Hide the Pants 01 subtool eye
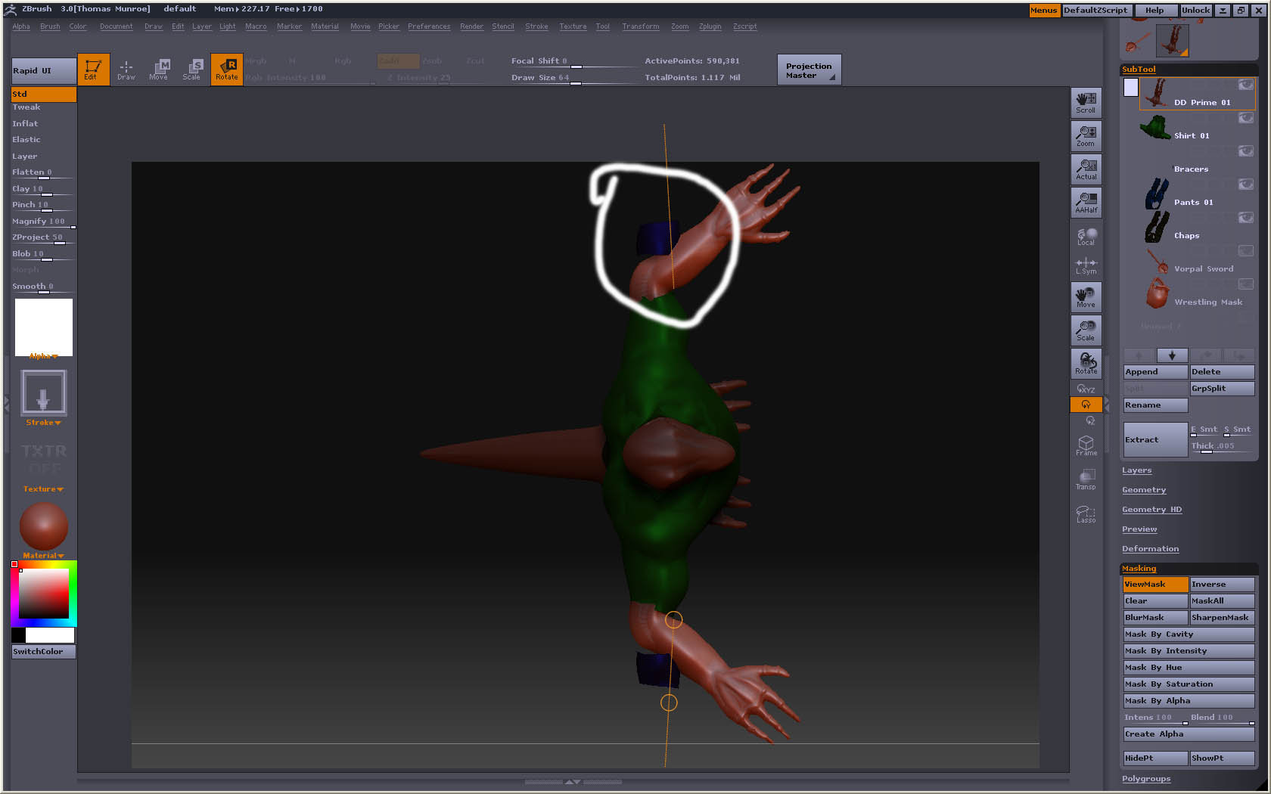The image size is (1271, 794). click(1245, 185)
